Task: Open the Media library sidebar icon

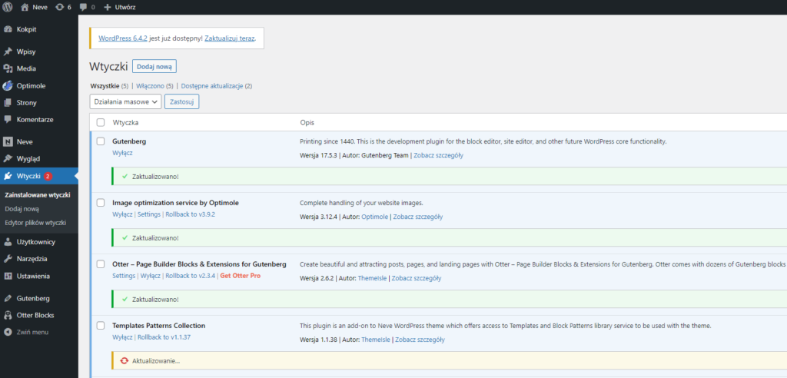Action: tap(8, 68)
